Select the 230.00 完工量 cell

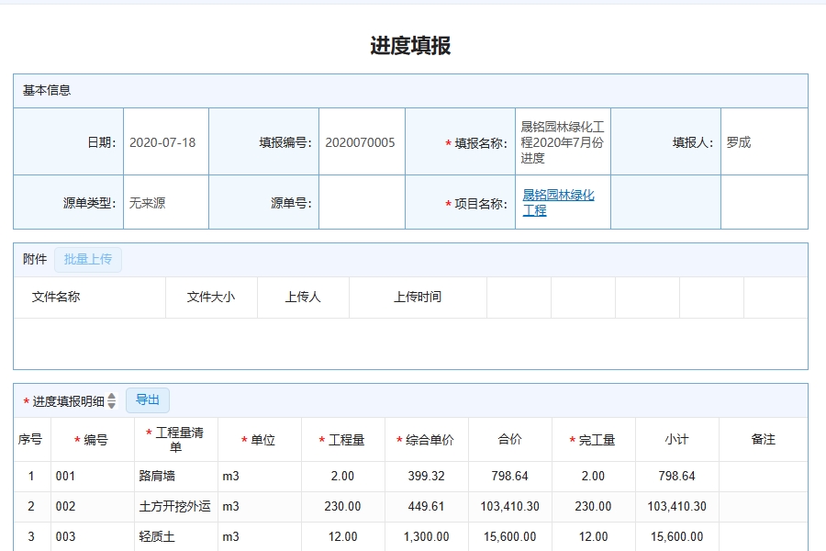(593, 507)
